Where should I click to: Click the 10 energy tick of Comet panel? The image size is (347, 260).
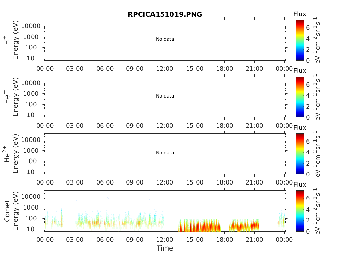31,229
